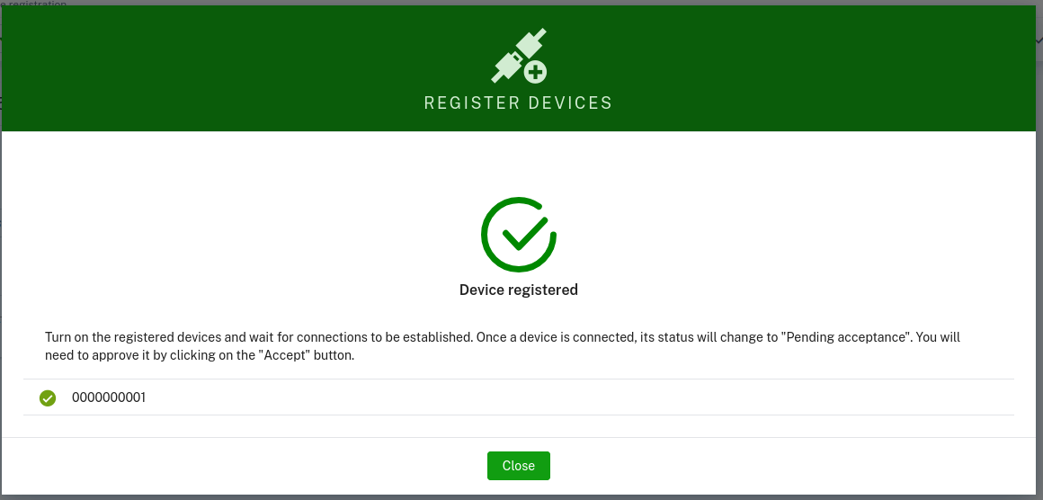The height and width of the screenshot is (500, 1043).
Task: Click the plus badge on plug icon
Action: pos(536,71)
